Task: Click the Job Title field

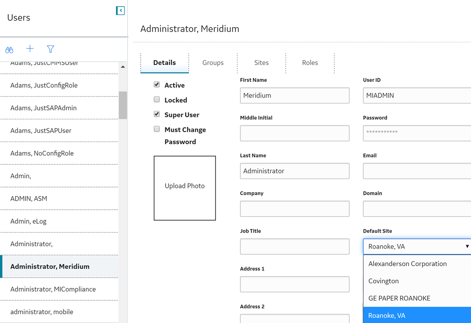Action: [294, 247]
